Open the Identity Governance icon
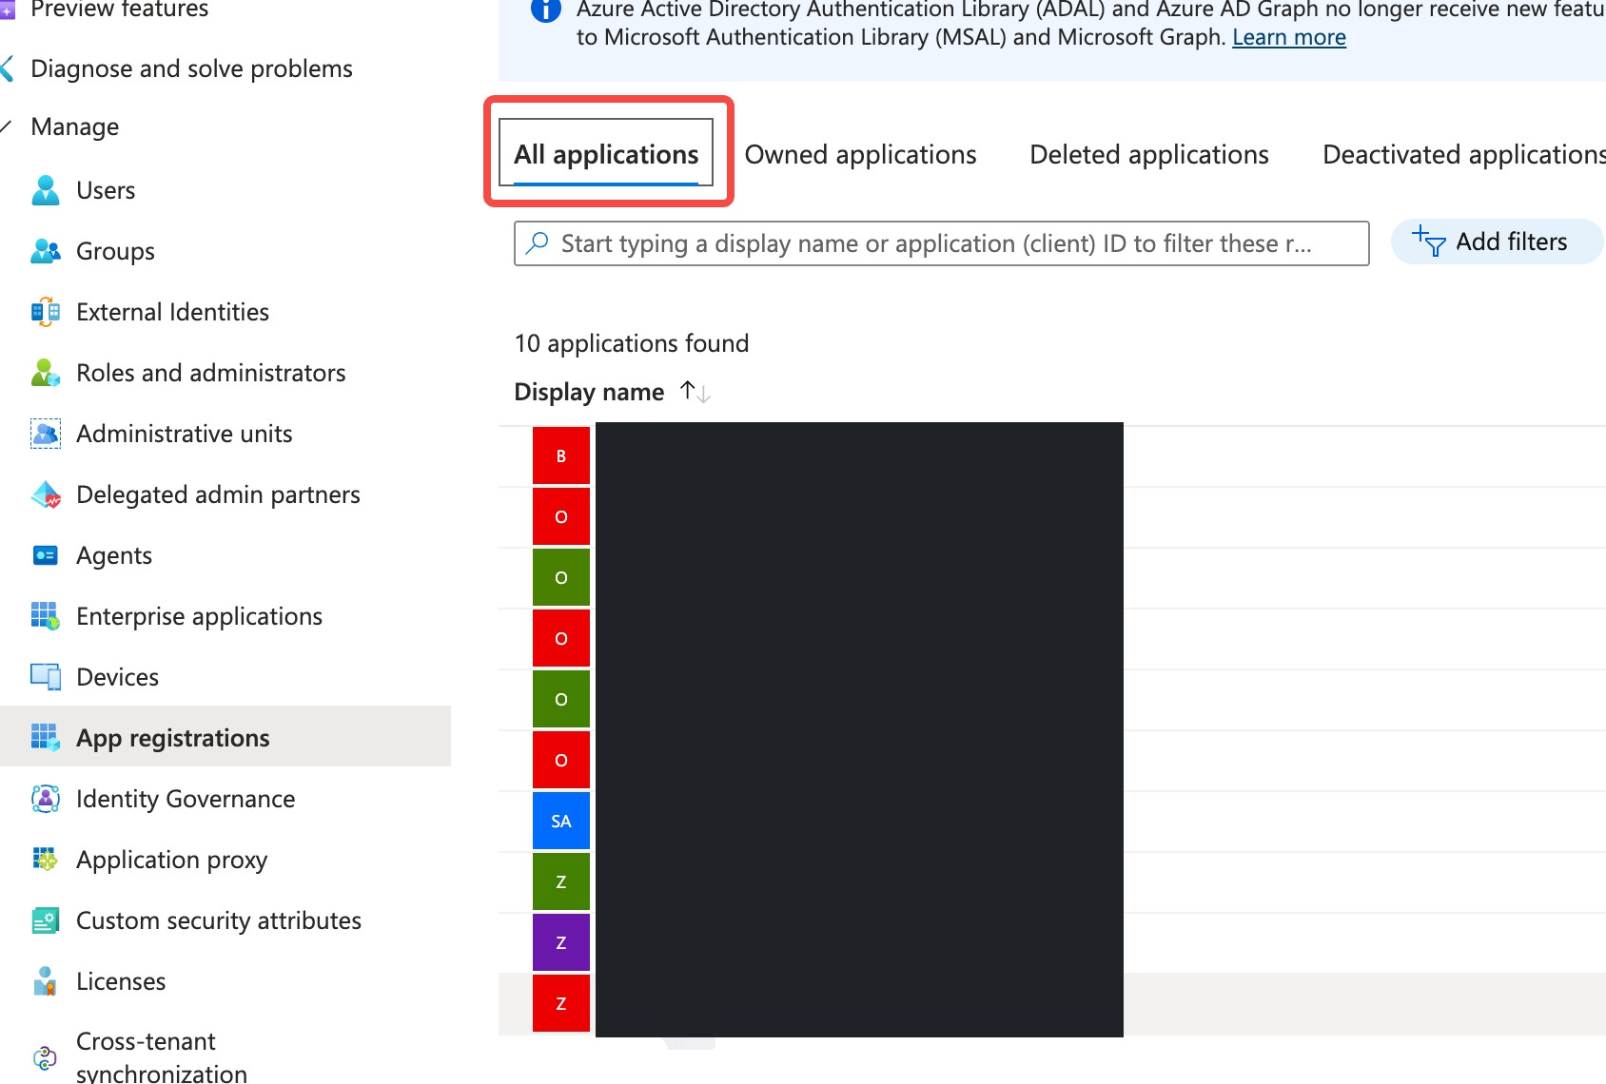The height and width of the screenshot is (1084, 1606). tap(46, 799)
